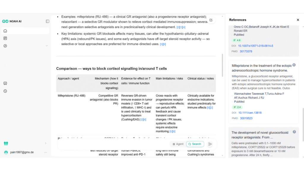304x171 pixels.
Task: Click the References panel scrollbar
Action: click(x=303, y=122)
